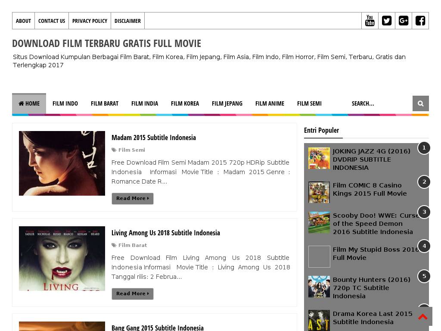Open Drama Korea Last 2015 entry
The image size is (441, 331).
tap(373, 318)
